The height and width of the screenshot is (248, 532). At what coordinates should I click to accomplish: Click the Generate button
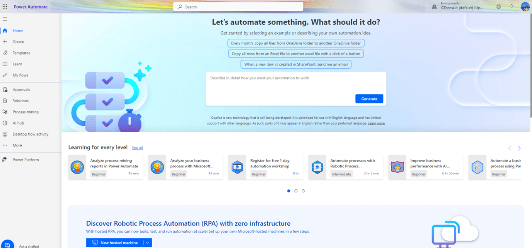(369, 99)
